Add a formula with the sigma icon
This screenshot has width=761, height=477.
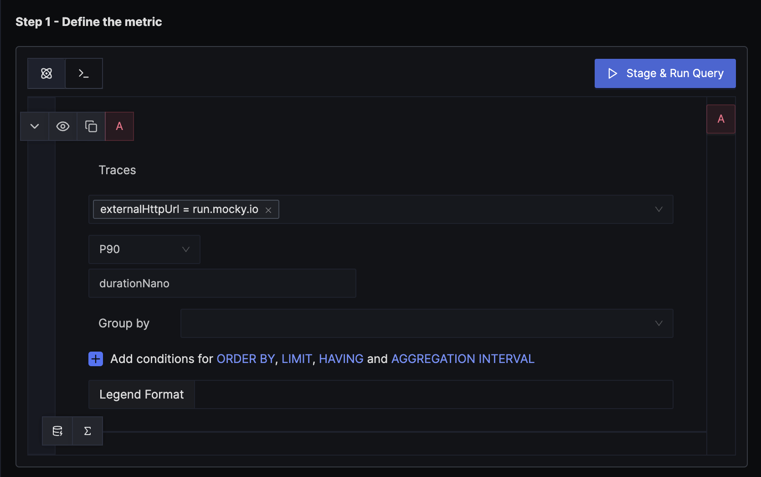(x=87, y=431)
